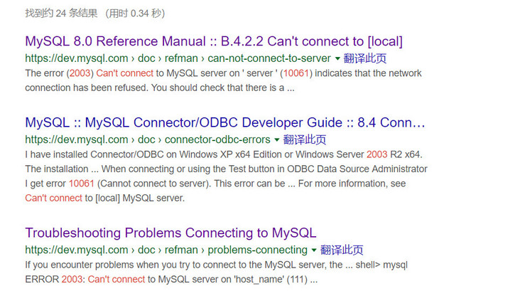Expand the dropdown arrow after can-not-connect-to-server URL

[337, 58]
